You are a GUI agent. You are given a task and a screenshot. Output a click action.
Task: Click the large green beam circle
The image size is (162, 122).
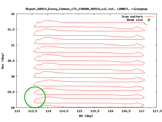(35, 97)
